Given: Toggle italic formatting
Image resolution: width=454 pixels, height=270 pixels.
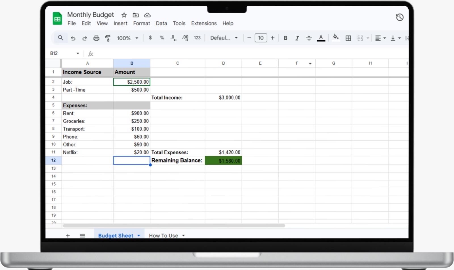Looking at the screenshot, I should point(297,38).
